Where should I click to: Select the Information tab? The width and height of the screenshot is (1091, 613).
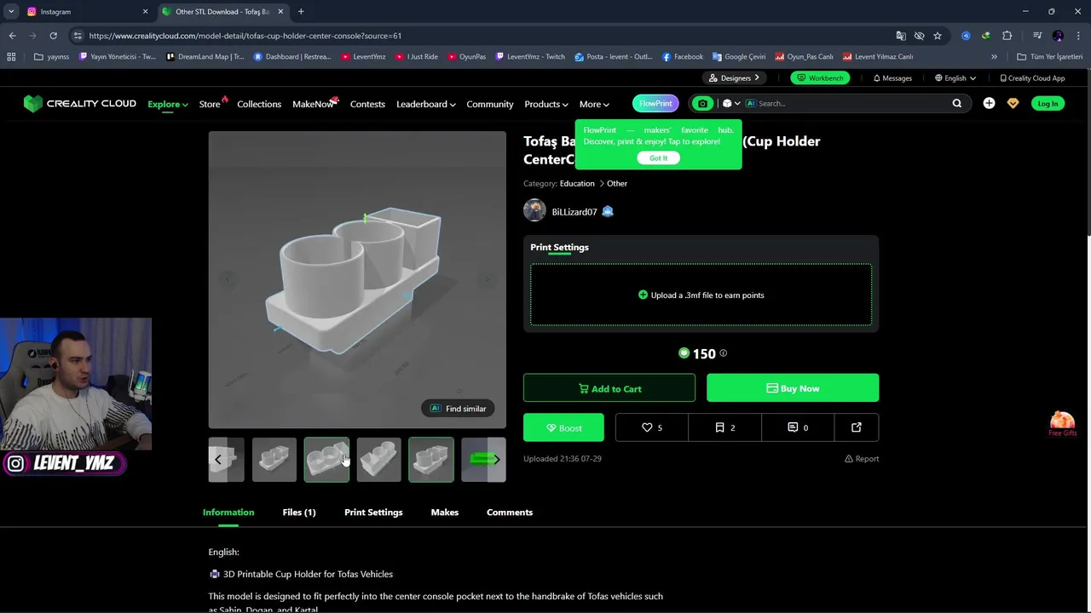[x=228, y=513]
